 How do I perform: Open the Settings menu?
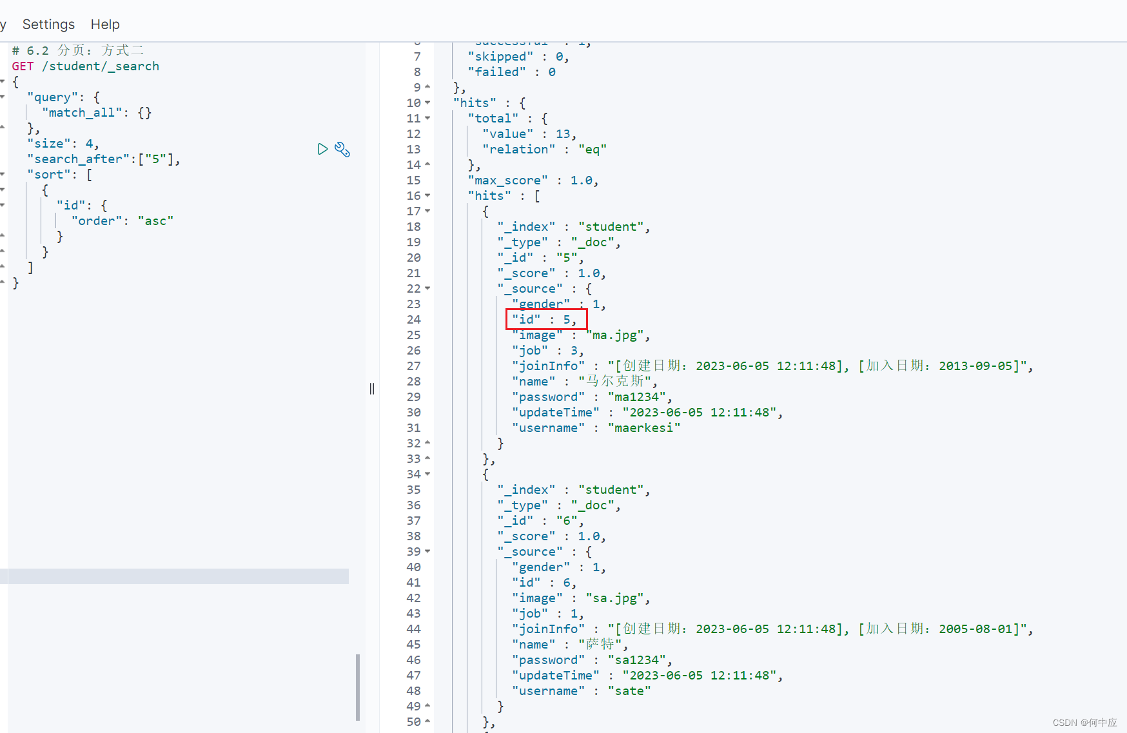tap(48, 24)
